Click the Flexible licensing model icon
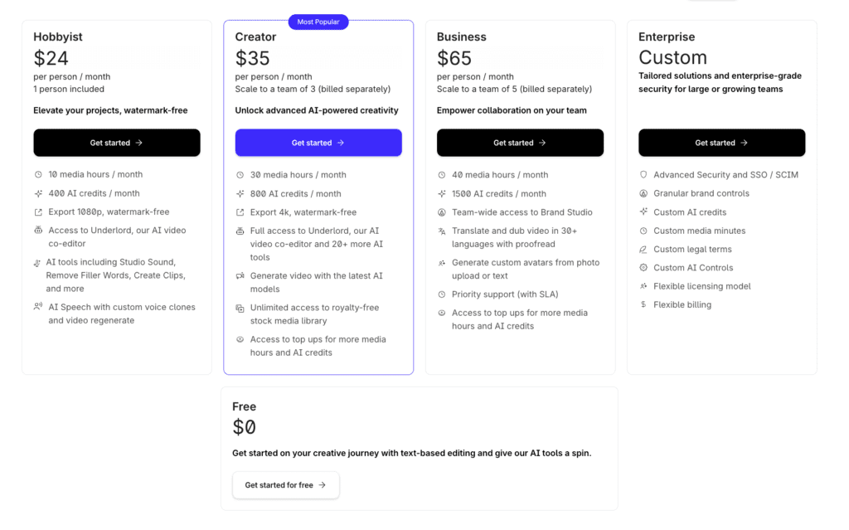The height and width of the screenshot is (530, 849). pos(644,286)
